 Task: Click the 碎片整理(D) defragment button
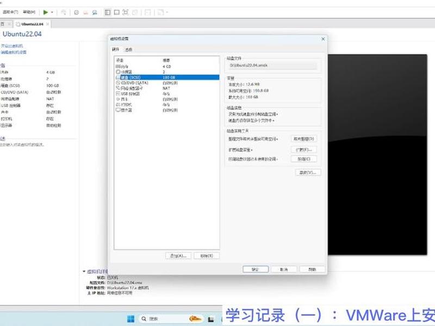click(304, 139)
